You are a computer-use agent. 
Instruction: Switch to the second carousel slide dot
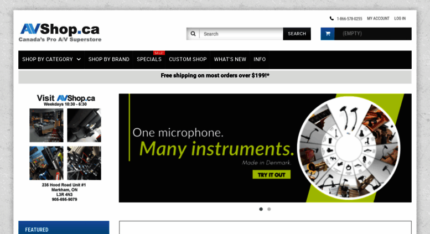pyautogui.click(x=269, y=209)
